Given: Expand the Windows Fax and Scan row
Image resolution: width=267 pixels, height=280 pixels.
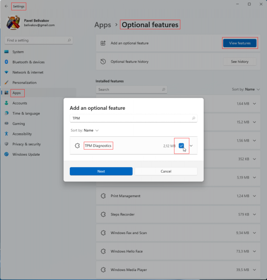Looking at the screenshot, I should [255, 233].
